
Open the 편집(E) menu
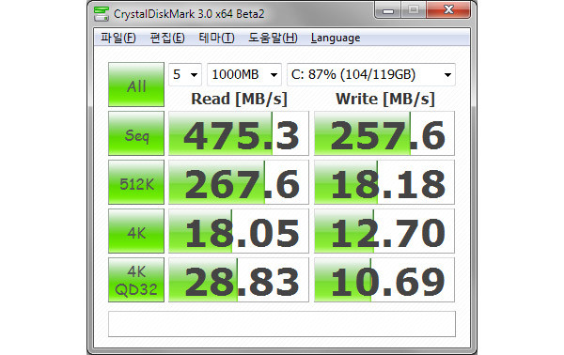point(167,38)
